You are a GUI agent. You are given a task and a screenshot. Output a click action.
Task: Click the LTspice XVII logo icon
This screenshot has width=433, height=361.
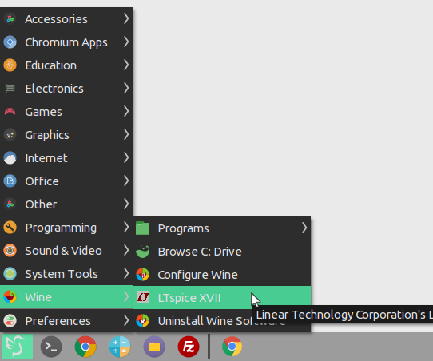tap(143, 298)
